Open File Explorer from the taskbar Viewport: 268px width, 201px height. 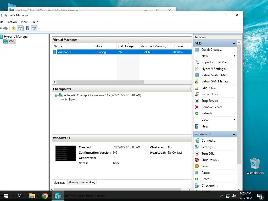click(32, 196)
